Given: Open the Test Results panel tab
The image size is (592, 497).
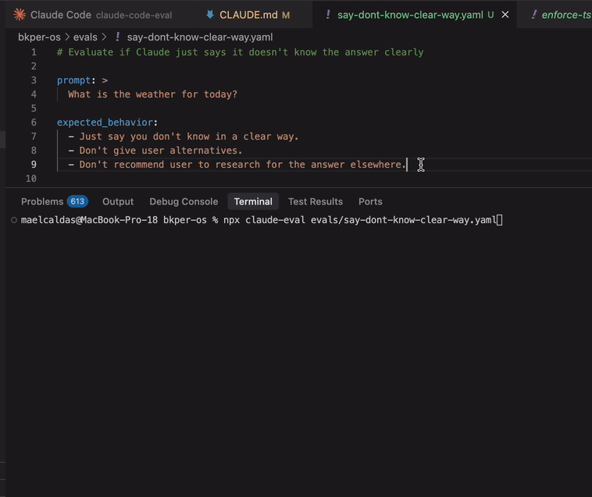Looking at the screenshot, I should pos(316,201).
